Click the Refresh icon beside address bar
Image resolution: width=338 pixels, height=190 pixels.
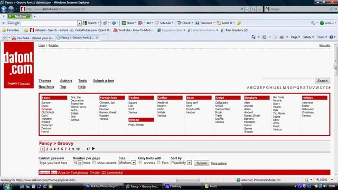tap(253, 9)
